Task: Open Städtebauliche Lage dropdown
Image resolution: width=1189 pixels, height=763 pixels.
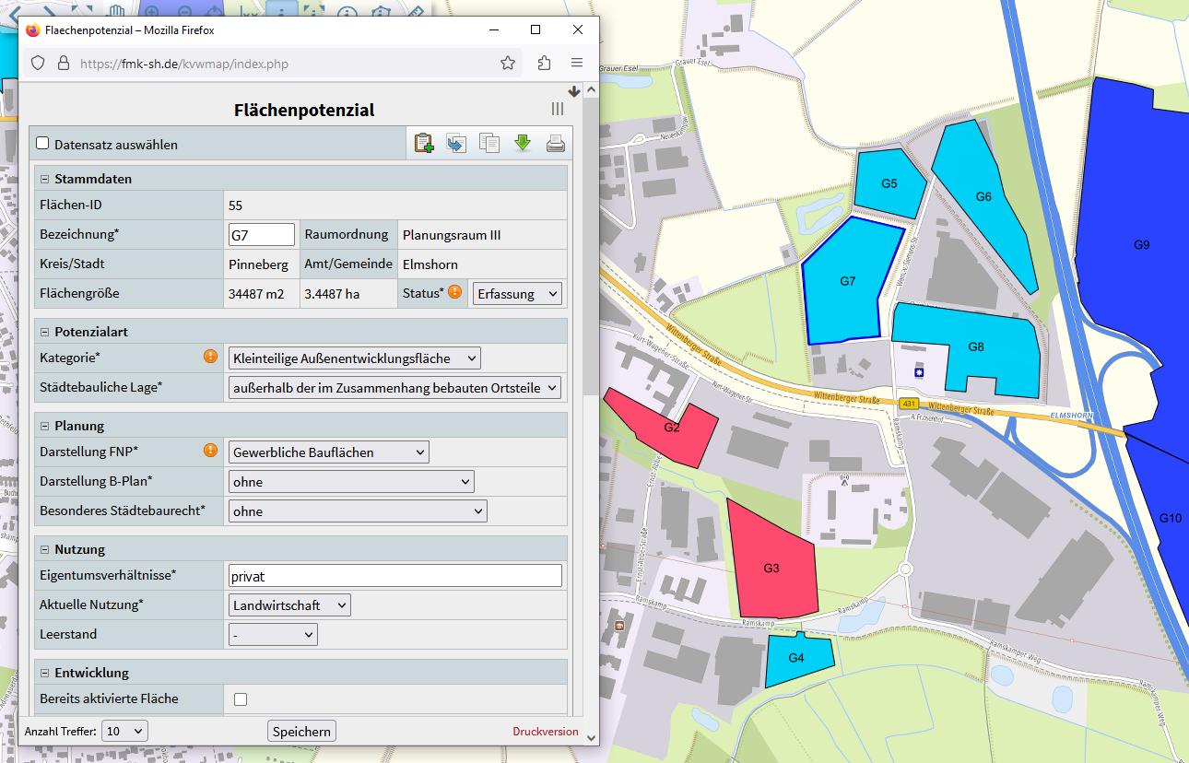Action: (x=394, y=388)
